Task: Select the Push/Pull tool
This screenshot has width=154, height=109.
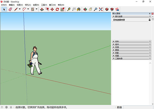Action: [42, 9]
